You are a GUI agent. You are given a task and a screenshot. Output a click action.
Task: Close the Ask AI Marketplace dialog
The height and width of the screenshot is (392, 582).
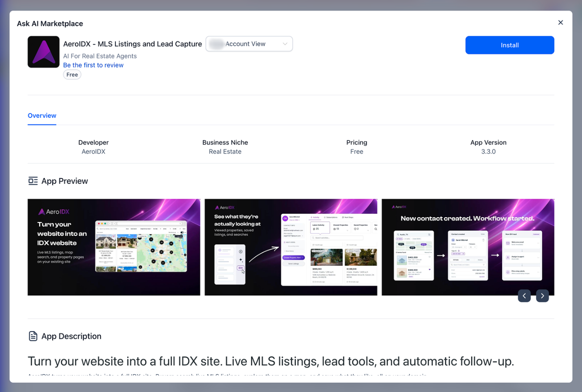coord(561,23)
